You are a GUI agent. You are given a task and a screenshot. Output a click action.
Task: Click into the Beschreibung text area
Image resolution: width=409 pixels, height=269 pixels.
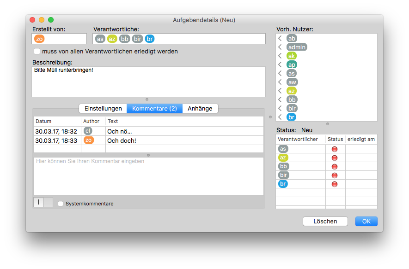point(148,82)
